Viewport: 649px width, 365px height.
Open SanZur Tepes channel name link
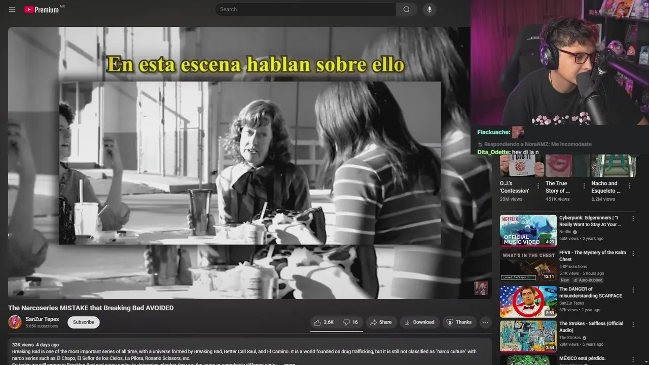pos(42,319)
